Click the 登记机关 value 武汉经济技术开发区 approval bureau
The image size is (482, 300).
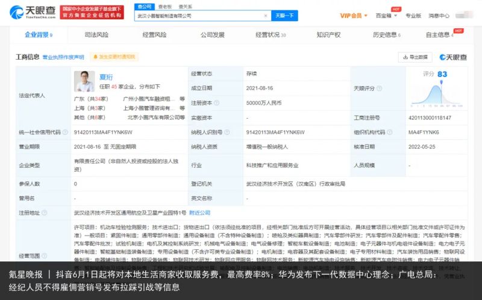click(296, 184)
